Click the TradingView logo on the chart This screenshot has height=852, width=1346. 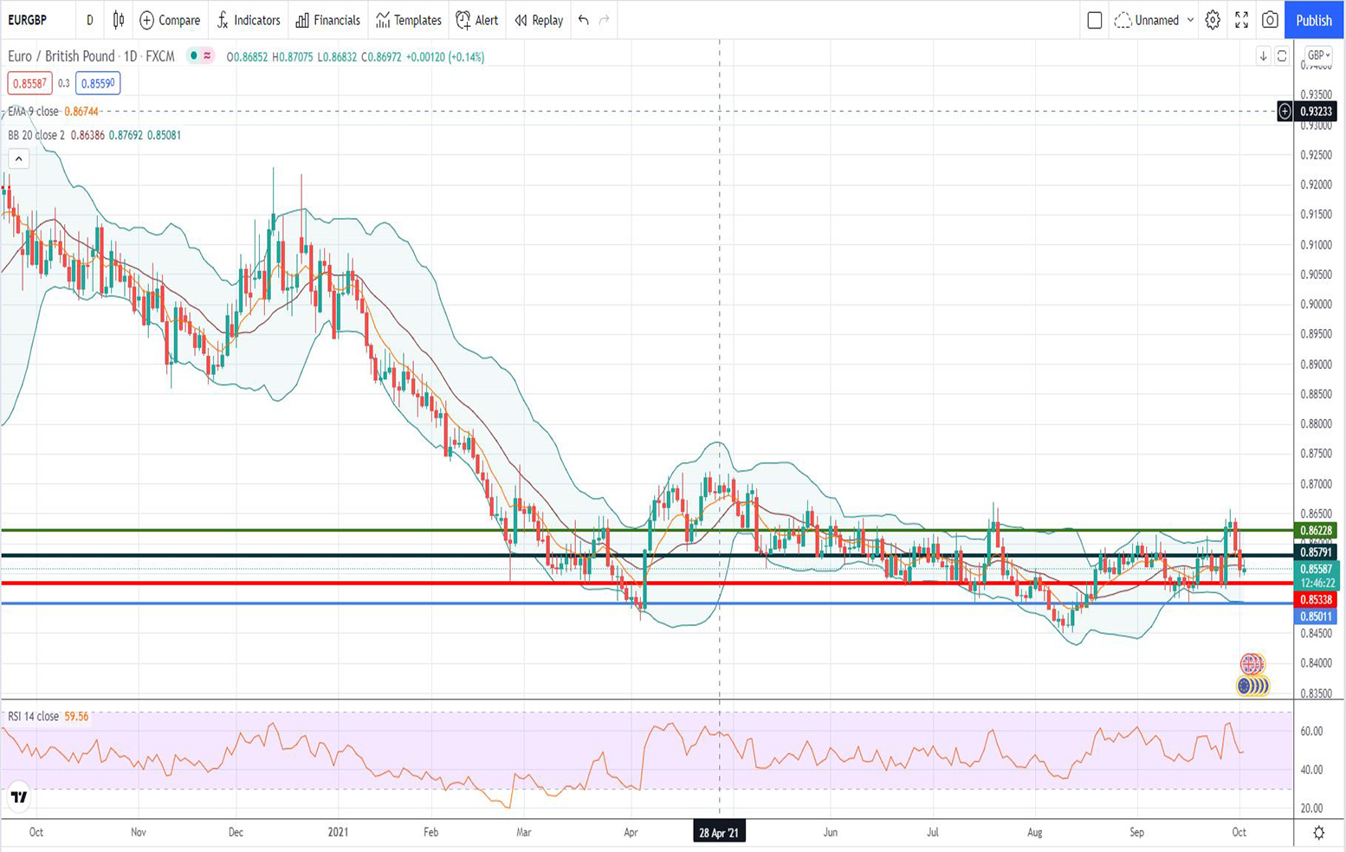coord(19,797)
